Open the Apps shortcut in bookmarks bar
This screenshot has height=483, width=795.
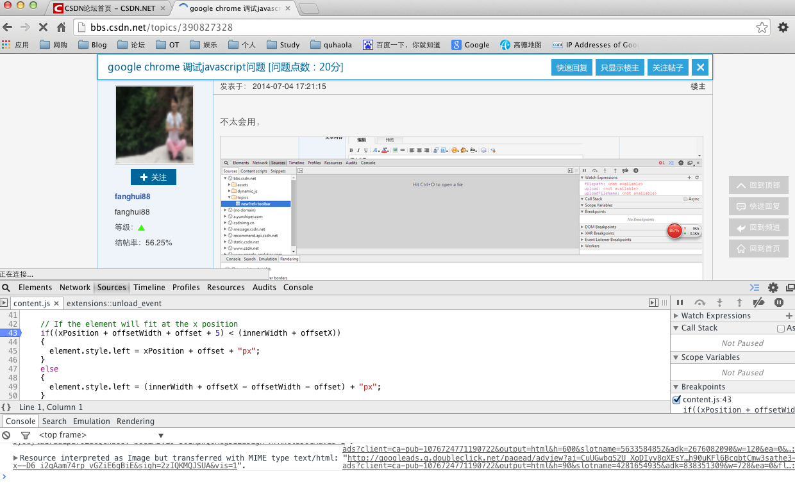pyautogui.click(x=16, y=45)
